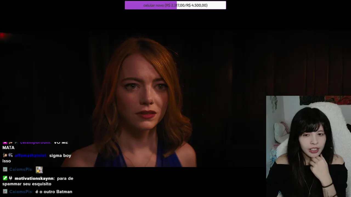Click the first face badge on 'sigma boy' row
Viewport: 351px width, 197px height.
point(5,155)
